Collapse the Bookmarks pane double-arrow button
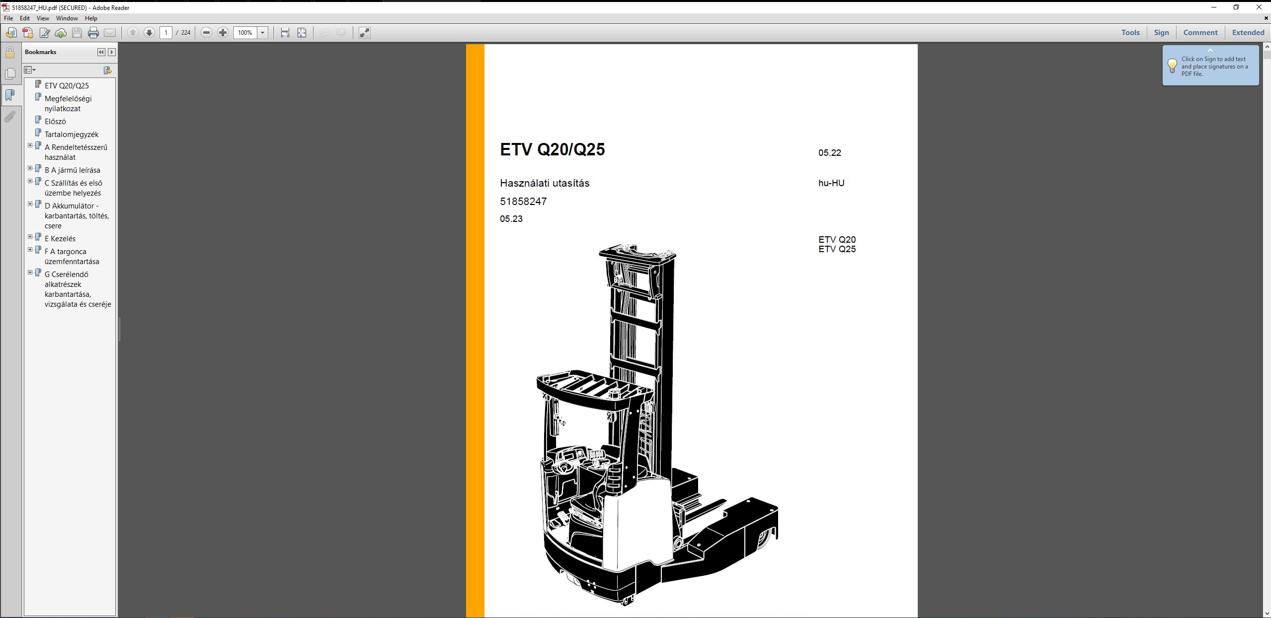This screenshot has height=618, width=1271. pyautogui.click(x=101, y=52)
